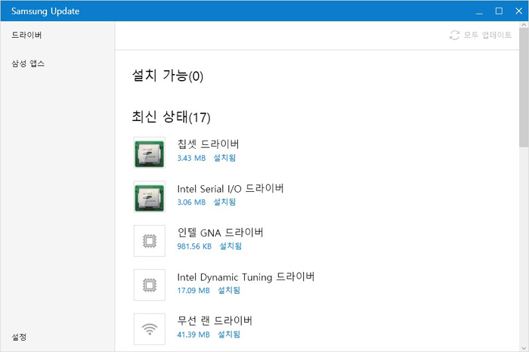The image size is (529, 352).
Task: Click 설치됨 status for Intel Serial I/O
Action: click(x=224, y=202)
